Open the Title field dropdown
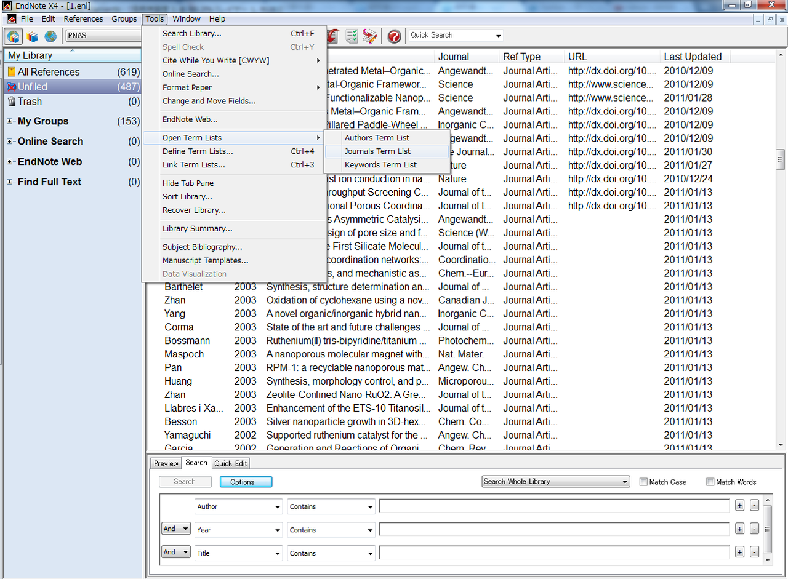The height and width of the screenshot is (579, 788). (x=239, y=553)
